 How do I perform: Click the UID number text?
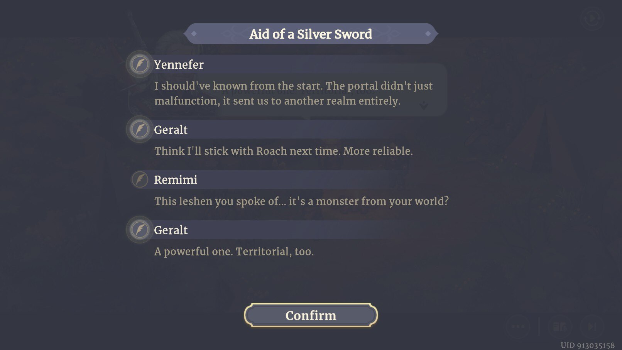tap(587, 345)
